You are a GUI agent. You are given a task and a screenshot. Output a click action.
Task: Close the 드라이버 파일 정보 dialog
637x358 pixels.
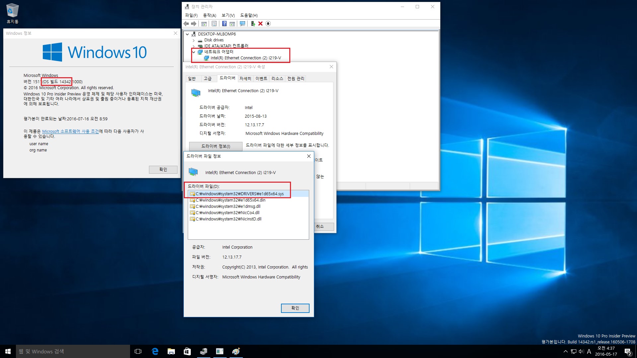click(309, 156)
